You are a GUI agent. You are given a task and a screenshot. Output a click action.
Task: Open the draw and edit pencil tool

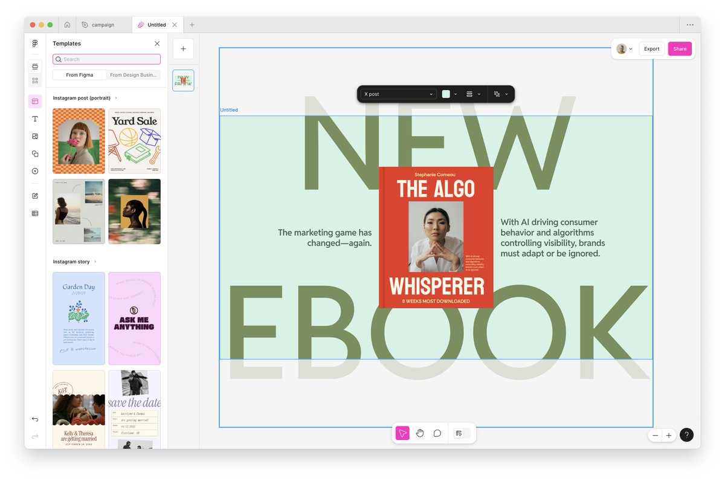point(35,196)
